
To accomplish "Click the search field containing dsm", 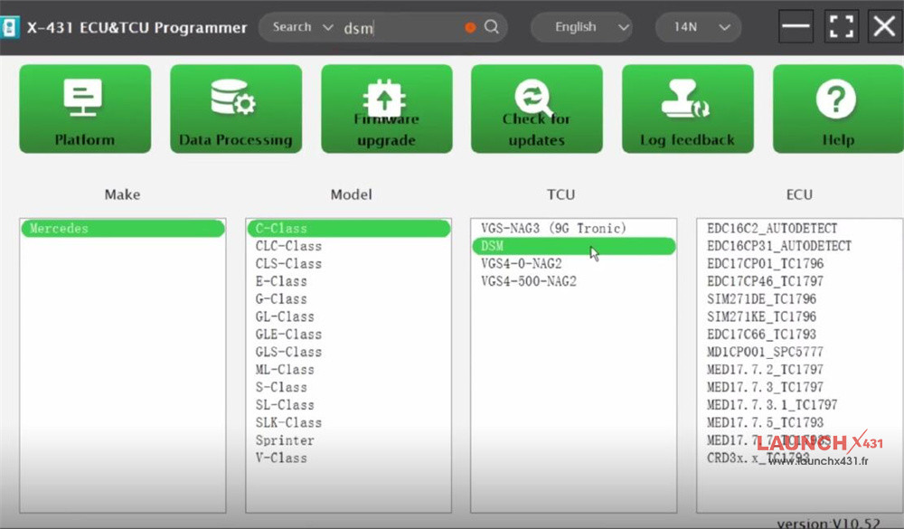I will 402,28.
